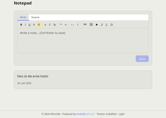Viewport: 166px width, 118px height.
Task: Open the font size Sz option
Action: click(x=55, y=25)
